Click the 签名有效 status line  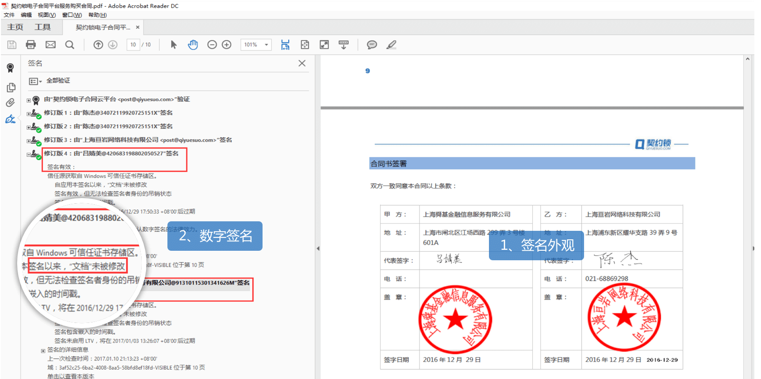pos(61,167)
